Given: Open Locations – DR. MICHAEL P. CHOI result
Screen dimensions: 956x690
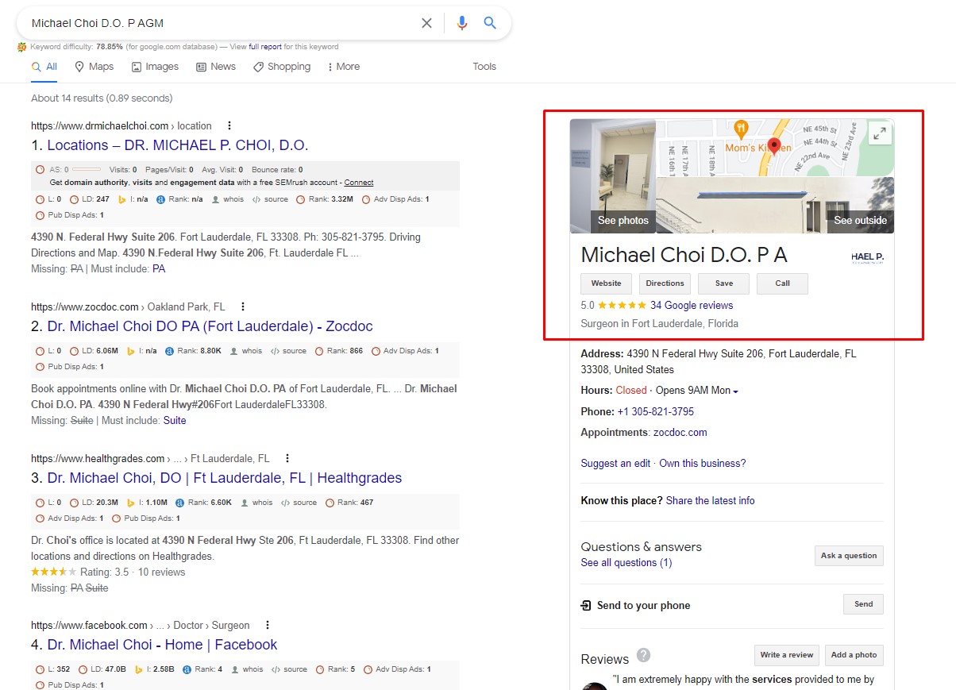Looking at the screenshot, I should point(178,145).
